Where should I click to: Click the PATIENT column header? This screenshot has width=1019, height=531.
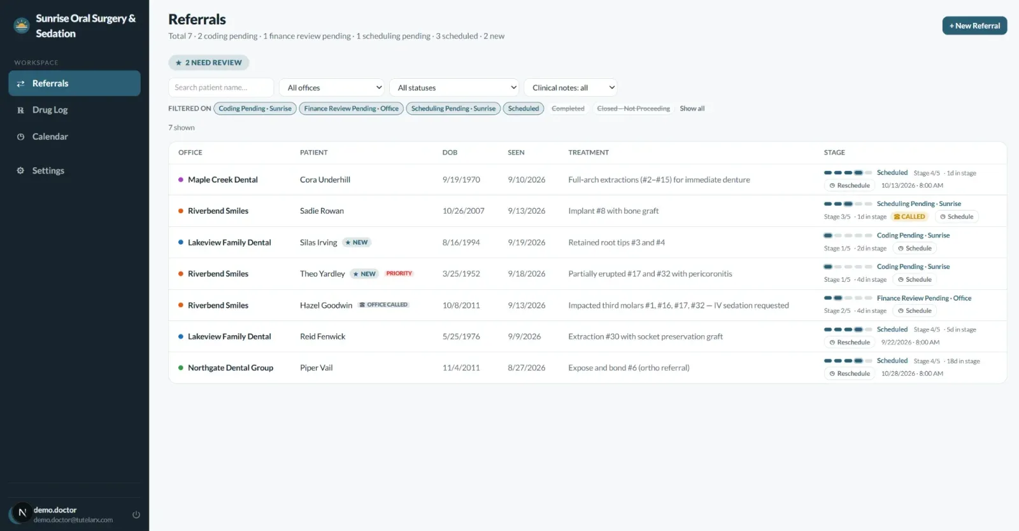(313, 153)
